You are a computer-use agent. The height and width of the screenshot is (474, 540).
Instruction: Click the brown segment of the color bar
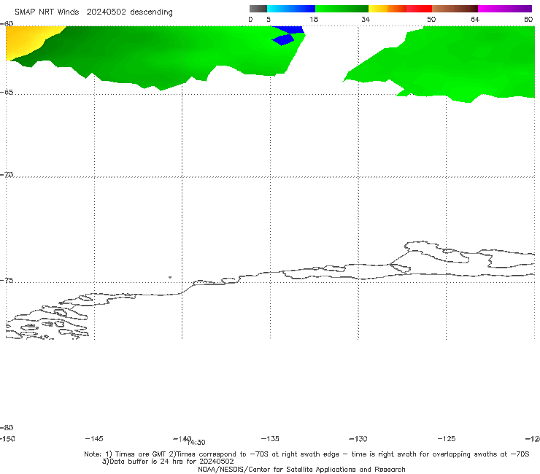pos(455,9)
